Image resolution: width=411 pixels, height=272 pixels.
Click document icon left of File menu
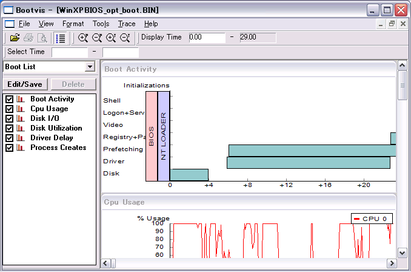coord(10,24)
